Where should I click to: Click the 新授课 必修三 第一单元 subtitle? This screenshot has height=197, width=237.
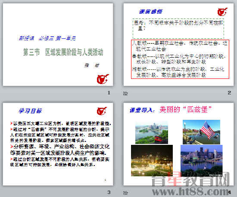click(x=47, y=38)
